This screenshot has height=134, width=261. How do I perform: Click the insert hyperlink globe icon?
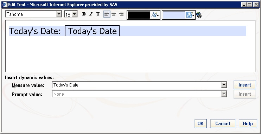coord(199,15)
